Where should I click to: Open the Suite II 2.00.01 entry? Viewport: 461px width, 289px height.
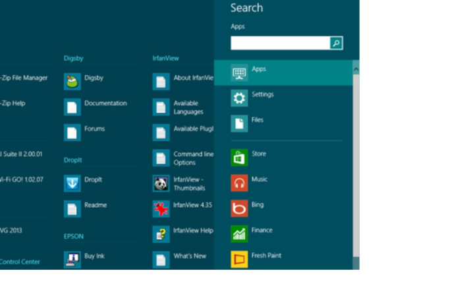[x=21, y=154]
